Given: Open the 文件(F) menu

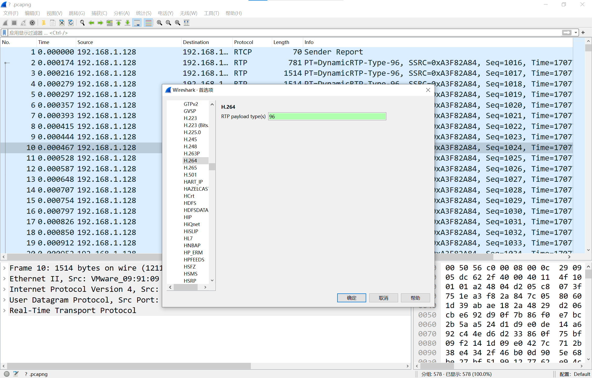Looking at the screenshot, I should point(11,13).
